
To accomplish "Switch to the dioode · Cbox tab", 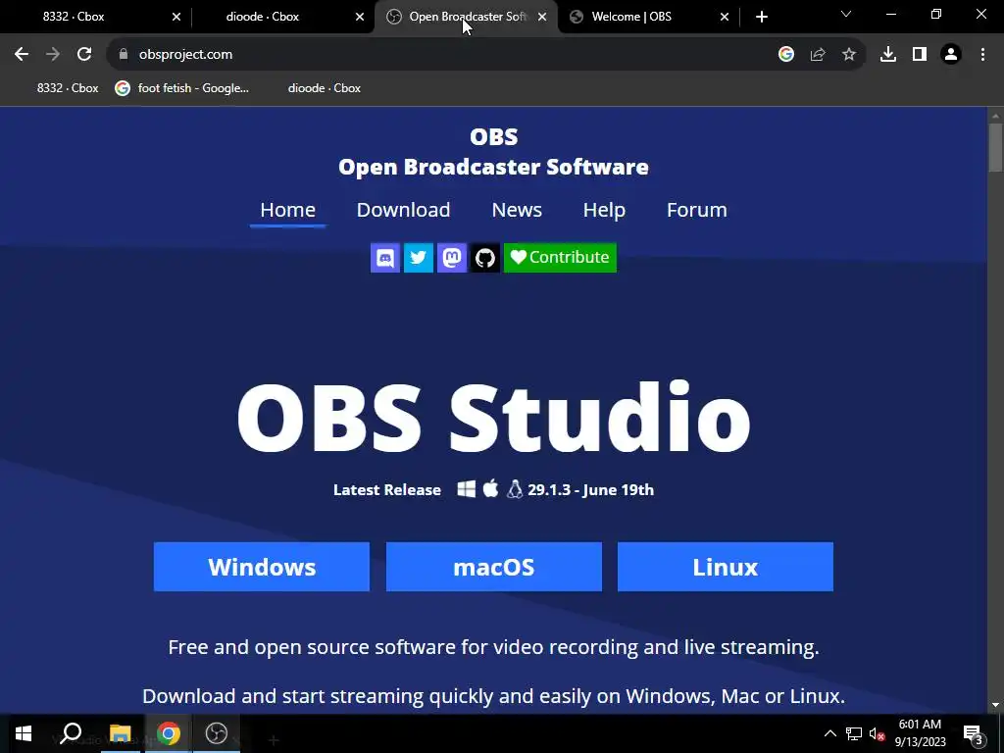I will tap(263, 17).
